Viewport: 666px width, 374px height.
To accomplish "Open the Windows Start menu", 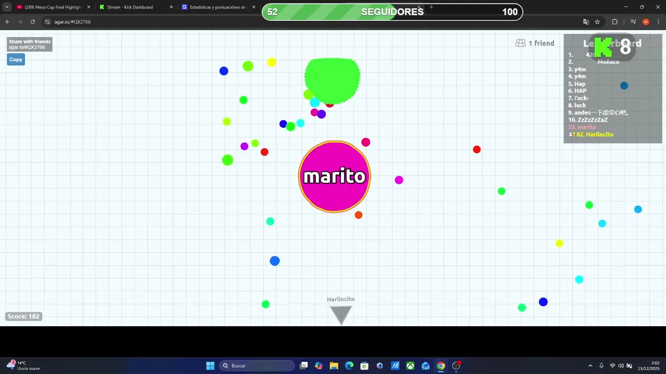I will click(x=210, y=366).
